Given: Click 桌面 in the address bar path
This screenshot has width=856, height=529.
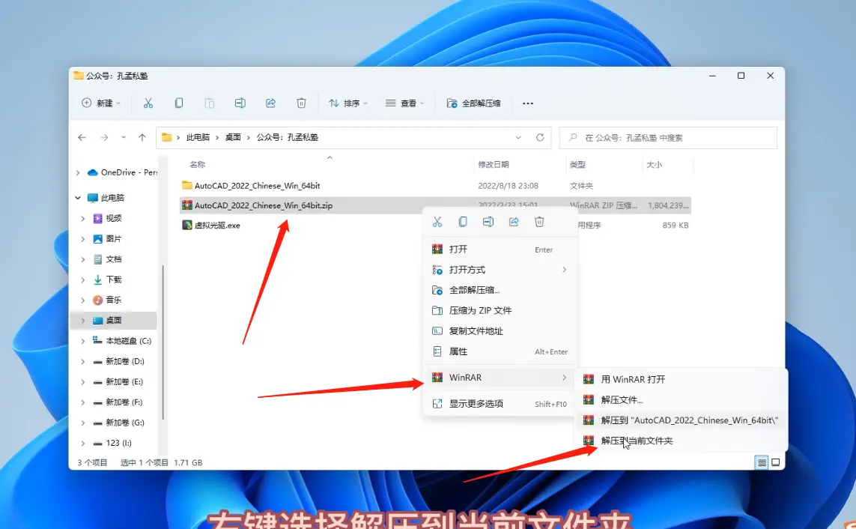Looking at the screenshot, I should pos(233,138).
